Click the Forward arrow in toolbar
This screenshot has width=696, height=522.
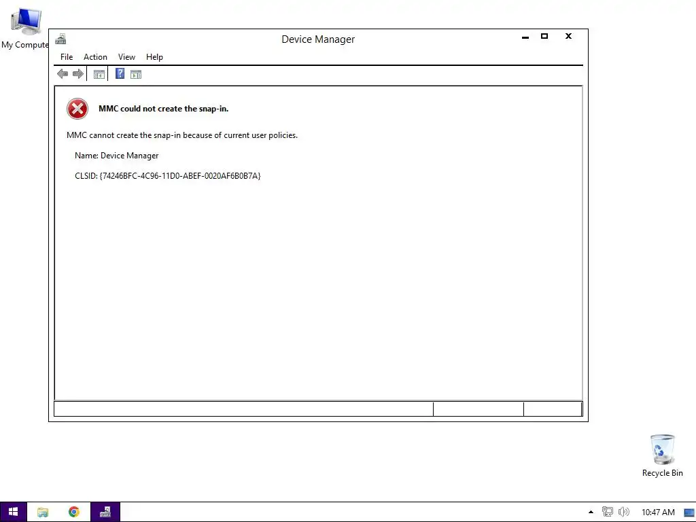(78, 73)
